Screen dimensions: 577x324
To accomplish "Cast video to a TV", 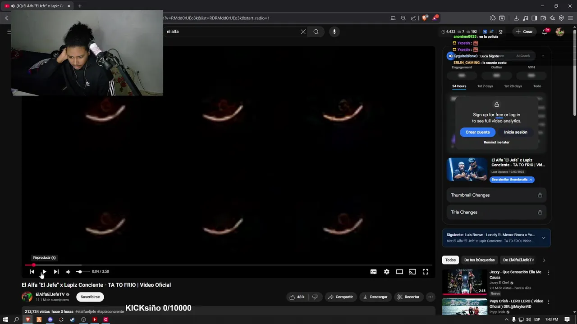I will [x=412, y=272].
